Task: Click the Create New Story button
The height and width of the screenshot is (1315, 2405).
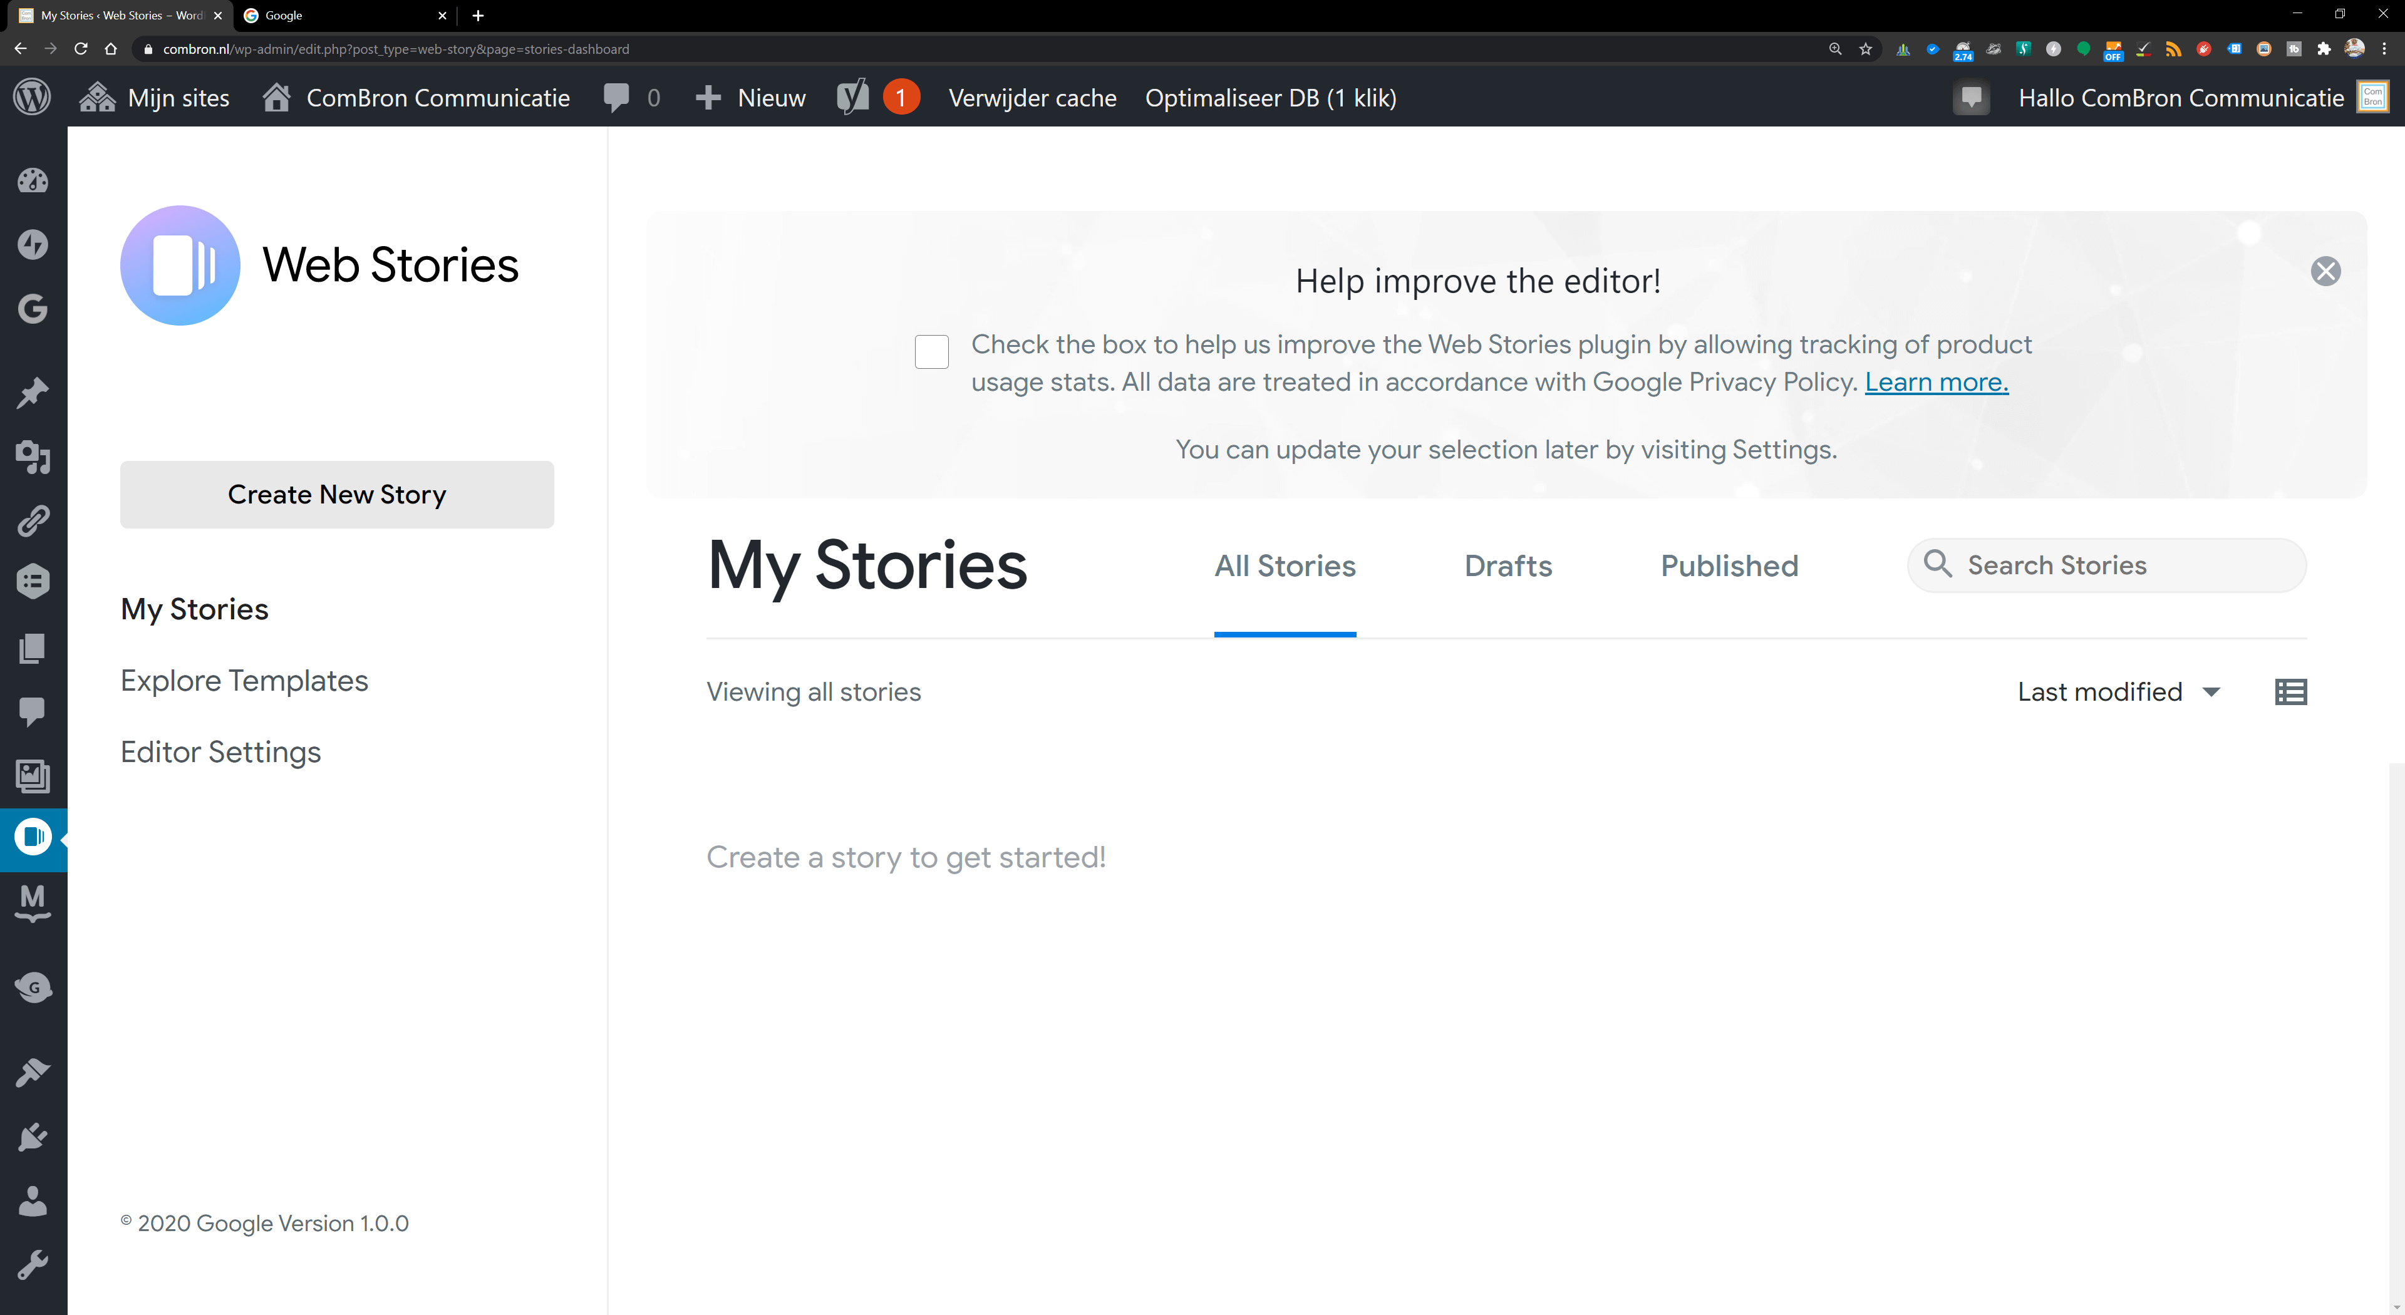Action: [336, 495]
